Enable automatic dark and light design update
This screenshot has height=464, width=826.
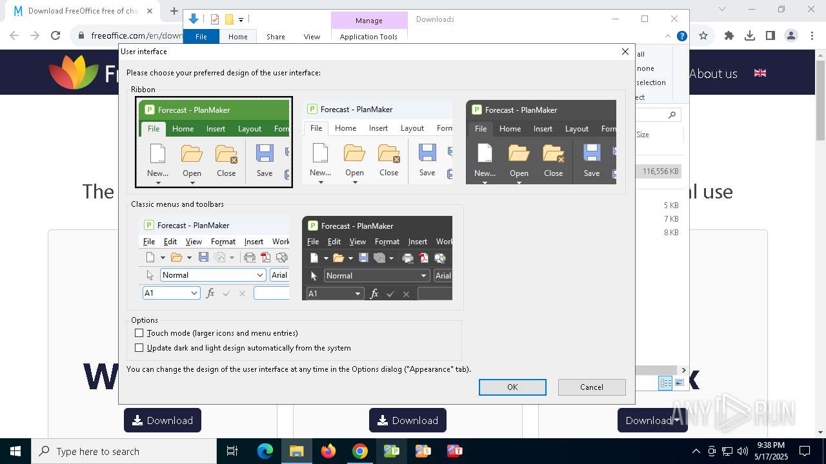click(139, 348)
